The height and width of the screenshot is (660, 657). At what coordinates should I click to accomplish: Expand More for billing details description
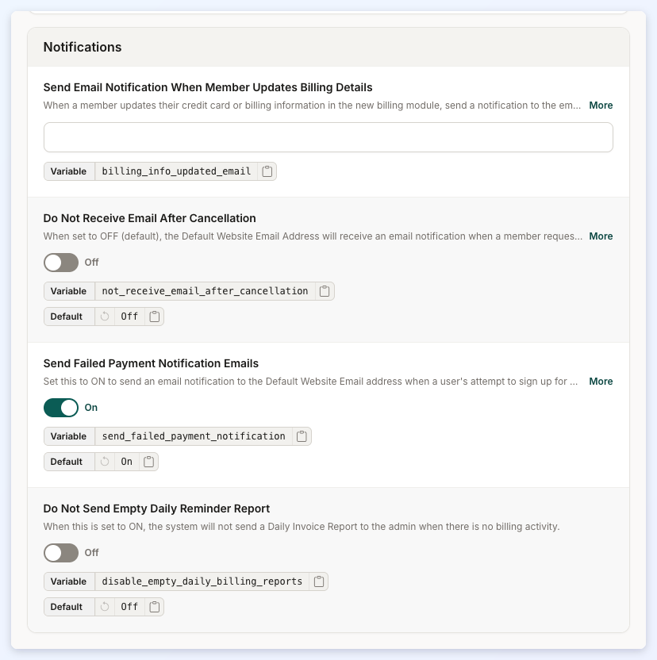click(601, 106)
